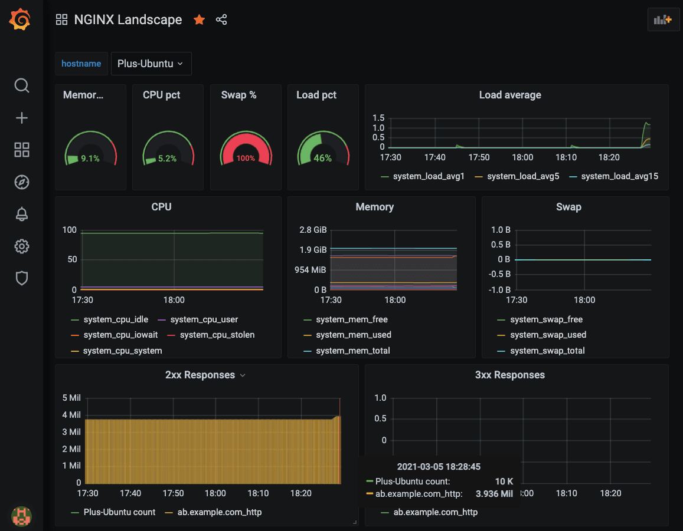Click the hostname variable label

[x=81, y=63]
